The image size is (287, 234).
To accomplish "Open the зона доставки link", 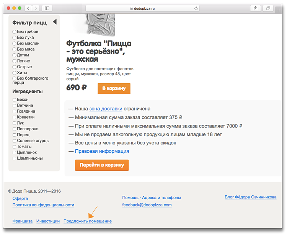I will click(106, 109).
